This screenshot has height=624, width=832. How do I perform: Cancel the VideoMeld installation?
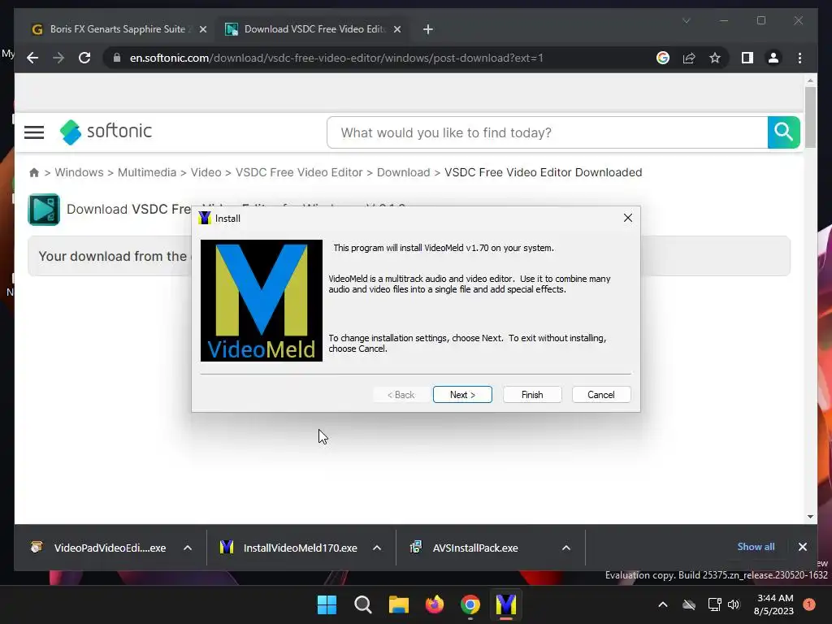(x=600, y=395)
